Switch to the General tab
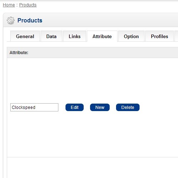The width and height of the screenshot is (178, 178). click(25, 36)
